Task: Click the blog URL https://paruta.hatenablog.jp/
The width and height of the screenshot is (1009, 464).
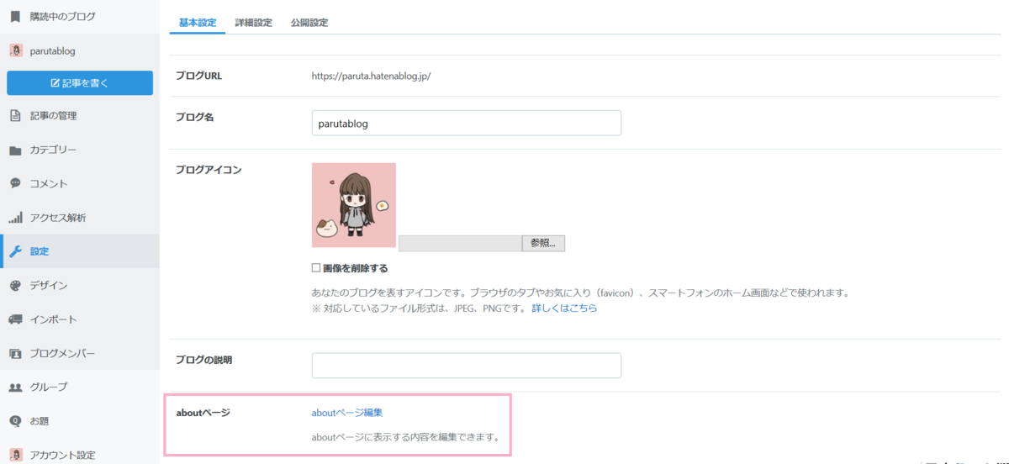Action: tap(371, 76)
